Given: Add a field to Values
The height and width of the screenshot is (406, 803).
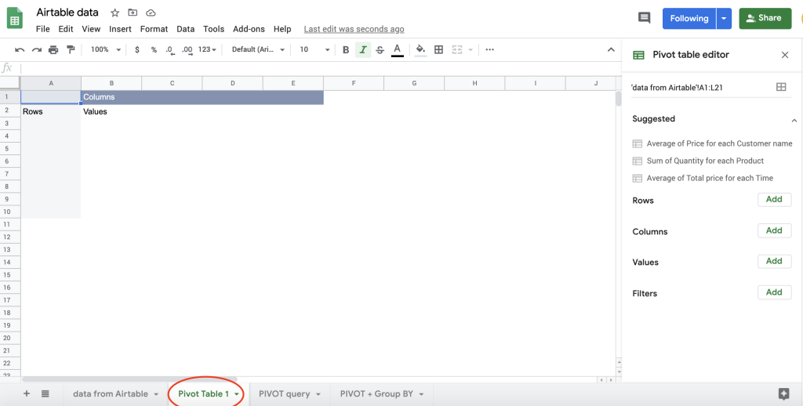Looking at the screenshot, I should [x=774, y=261].
